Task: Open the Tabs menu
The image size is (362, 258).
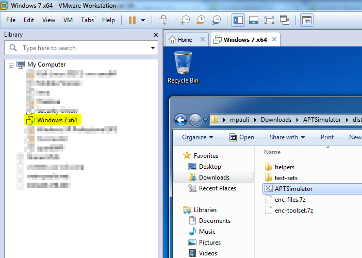Action: click(x=87, y=20)
